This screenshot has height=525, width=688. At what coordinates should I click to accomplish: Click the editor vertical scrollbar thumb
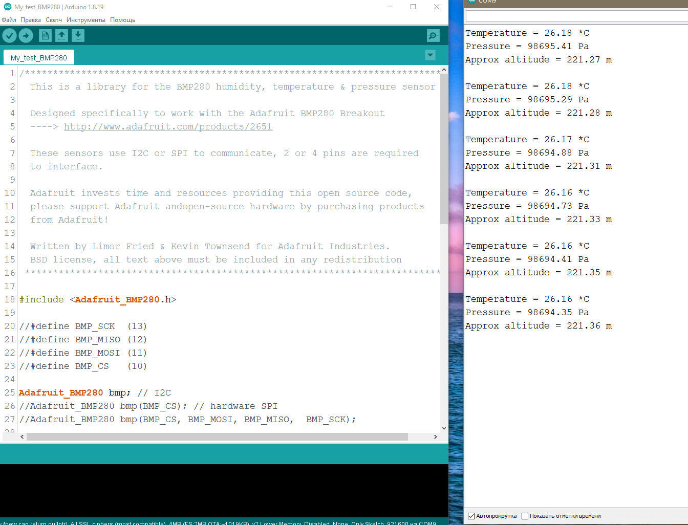tap(444, 149)
